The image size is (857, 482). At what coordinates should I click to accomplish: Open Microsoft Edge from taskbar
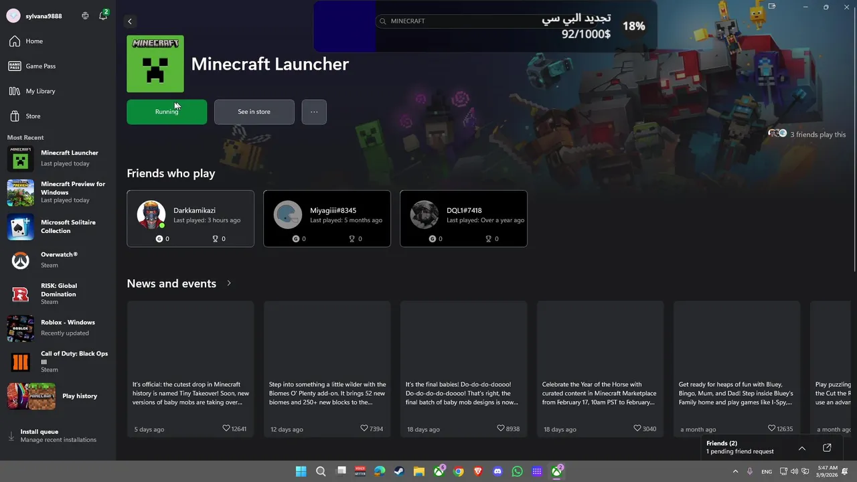(x=380, y=471)
